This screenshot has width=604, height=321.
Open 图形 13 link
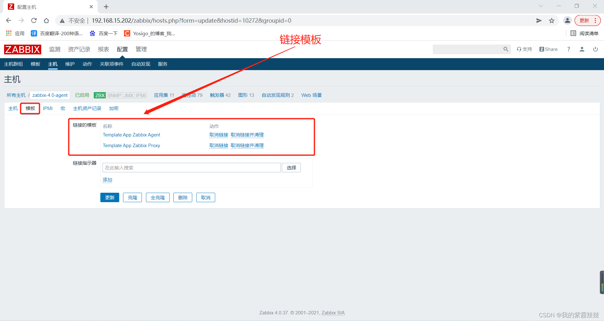(246, 95)
